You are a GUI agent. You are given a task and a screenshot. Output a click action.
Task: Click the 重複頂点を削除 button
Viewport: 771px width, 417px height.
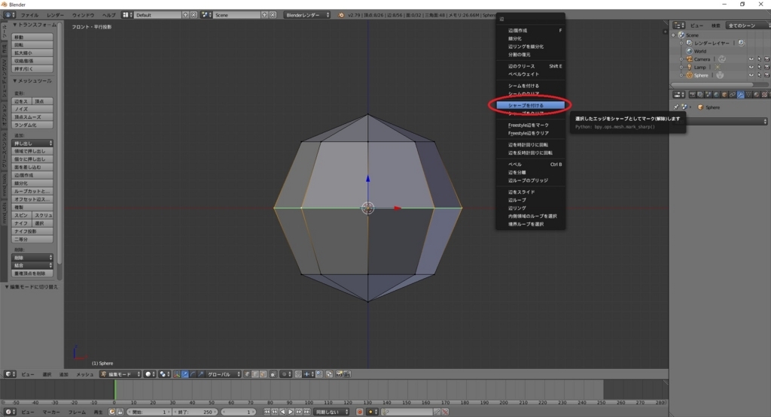(x=32, y=273)
